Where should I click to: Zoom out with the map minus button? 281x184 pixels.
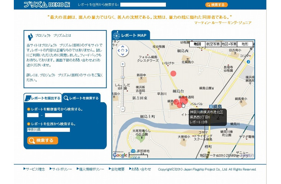pos(123,109)
